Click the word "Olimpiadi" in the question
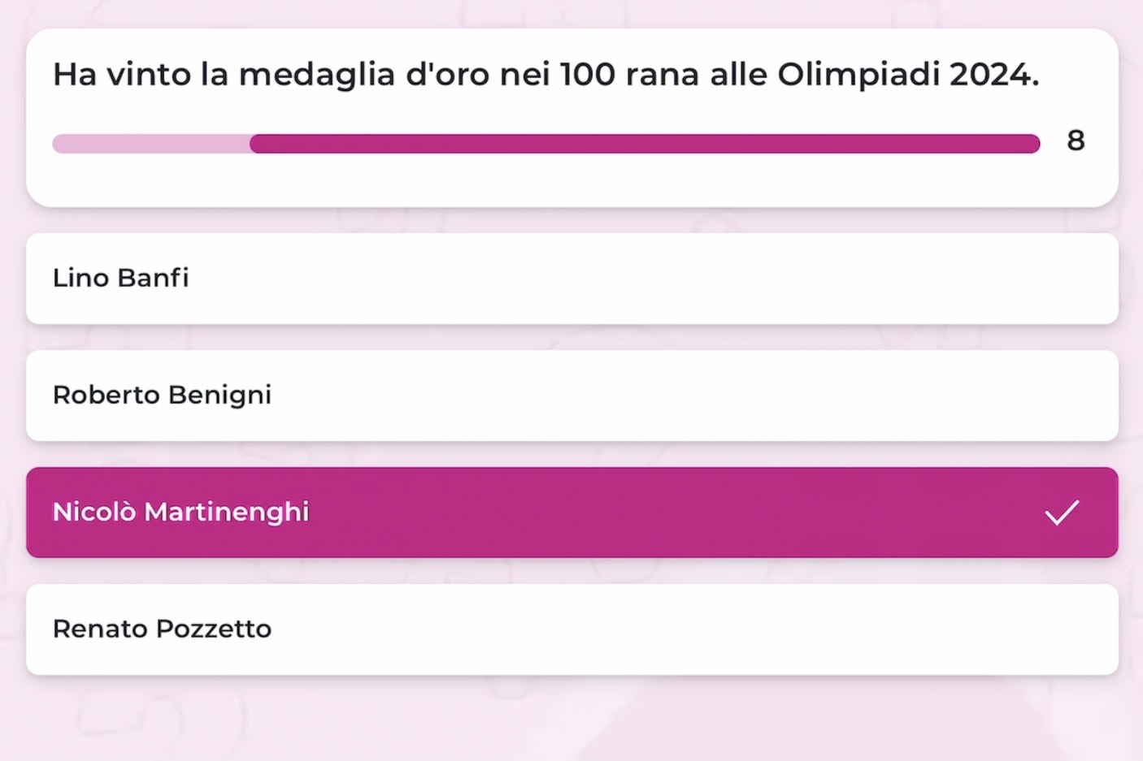Screen dimensions: 1143x761 click(858, 75)
